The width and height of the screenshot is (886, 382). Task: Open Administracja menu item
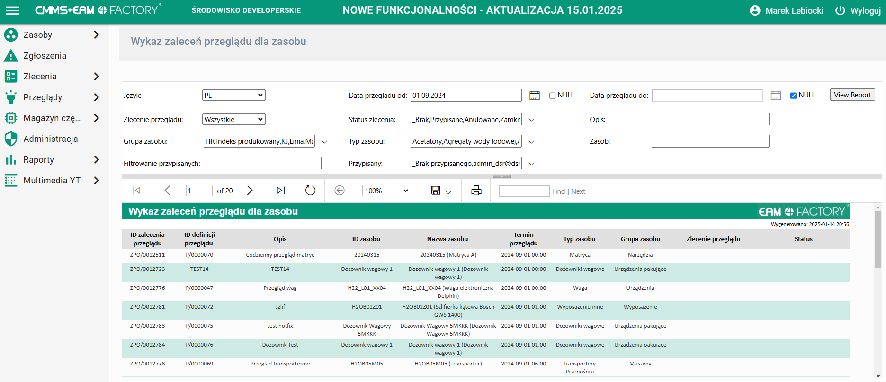tap(51, 139)
